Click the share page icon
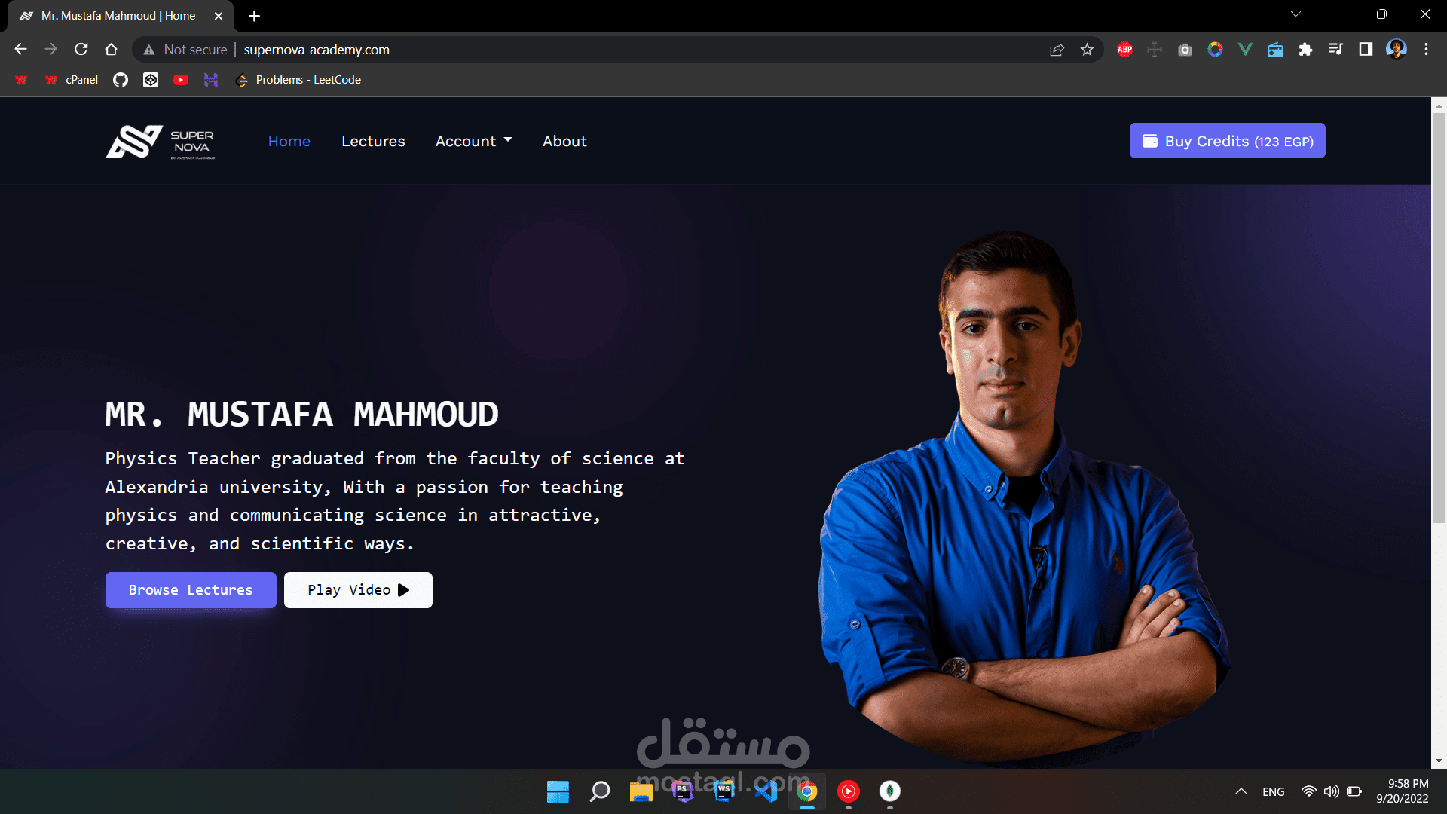The height and width of the screenshot is (814, 1447). 1057,50
